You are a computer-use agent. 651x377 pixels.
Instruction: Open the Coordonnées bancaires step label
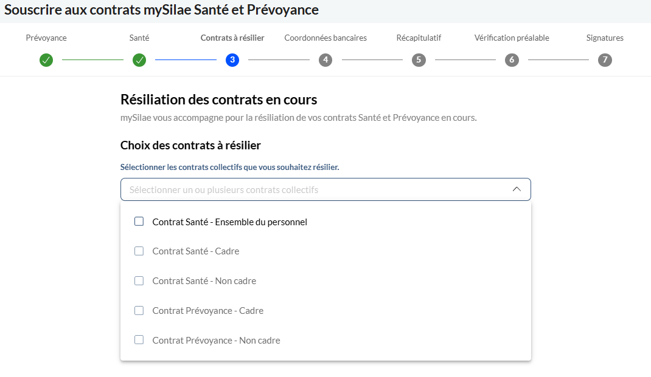click(325, 38)
